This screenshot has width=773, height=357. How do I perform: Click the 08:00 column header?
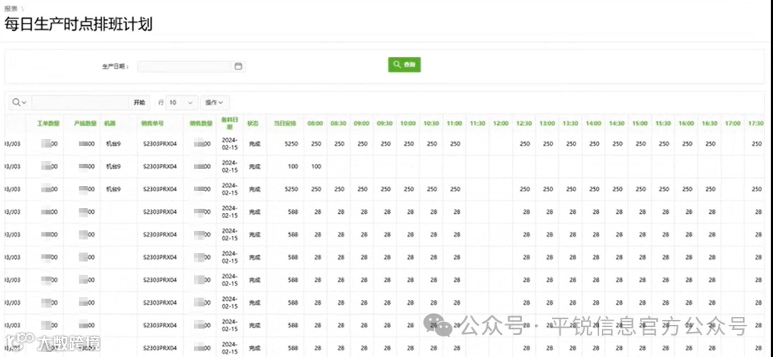pyautogui.click(x=315, y=123)
